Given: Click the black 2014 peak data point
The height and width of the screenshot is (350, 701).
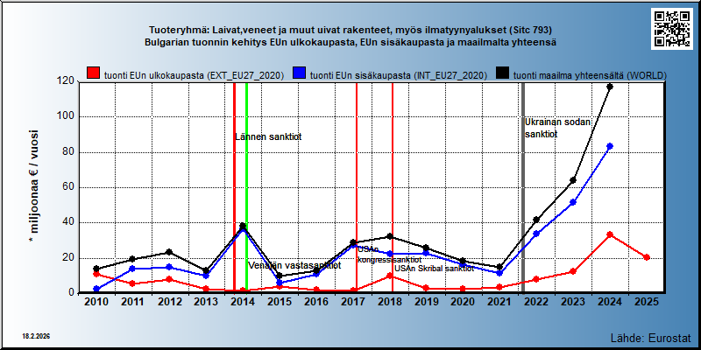Looking at the screenshot, I should [243, 226].
